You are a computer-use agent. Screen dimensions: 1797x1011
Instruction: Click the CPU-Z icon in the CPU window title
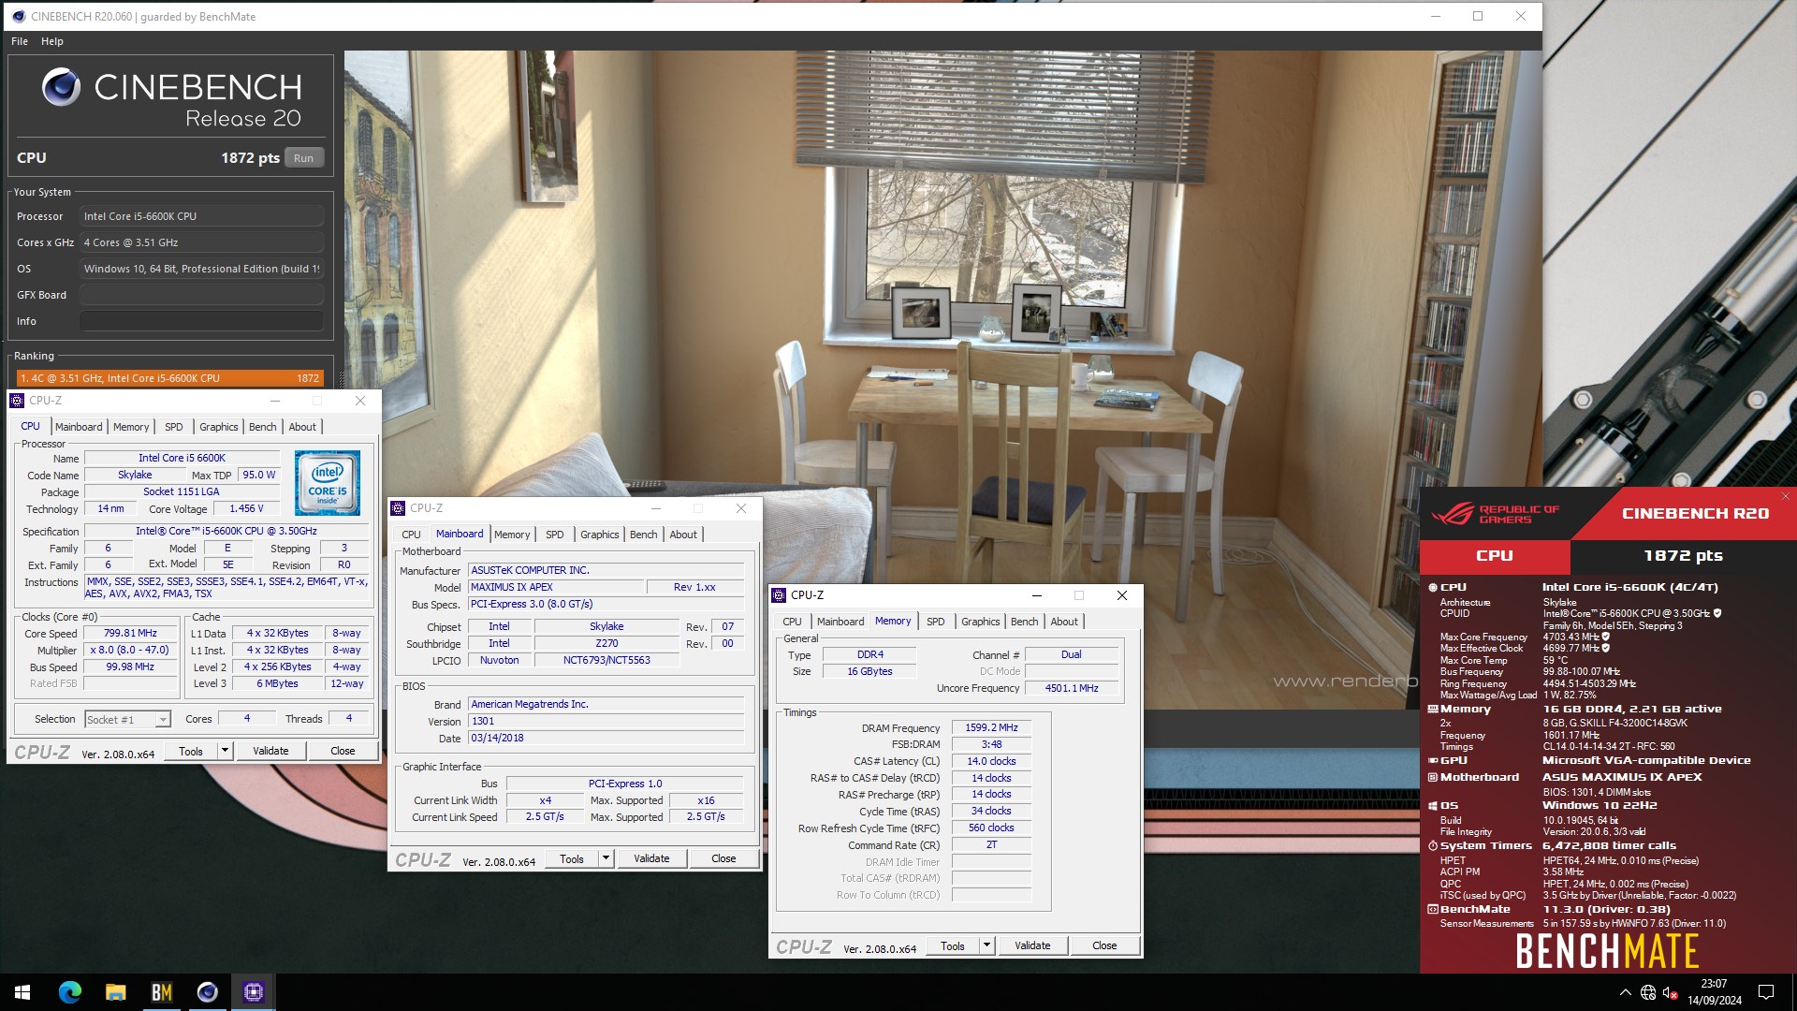17,401
